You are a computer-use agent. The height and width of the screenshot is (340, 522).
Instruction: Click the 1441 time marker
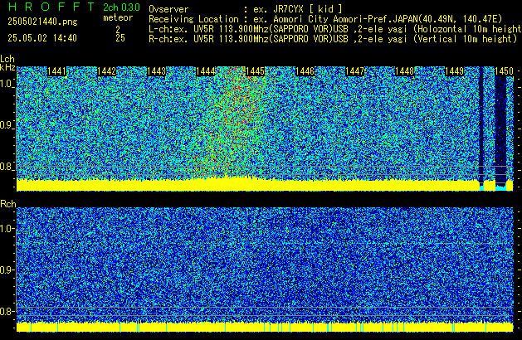tap(57, 71)
